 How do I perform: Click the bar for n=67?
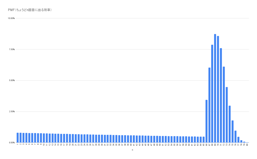(209, 105)
